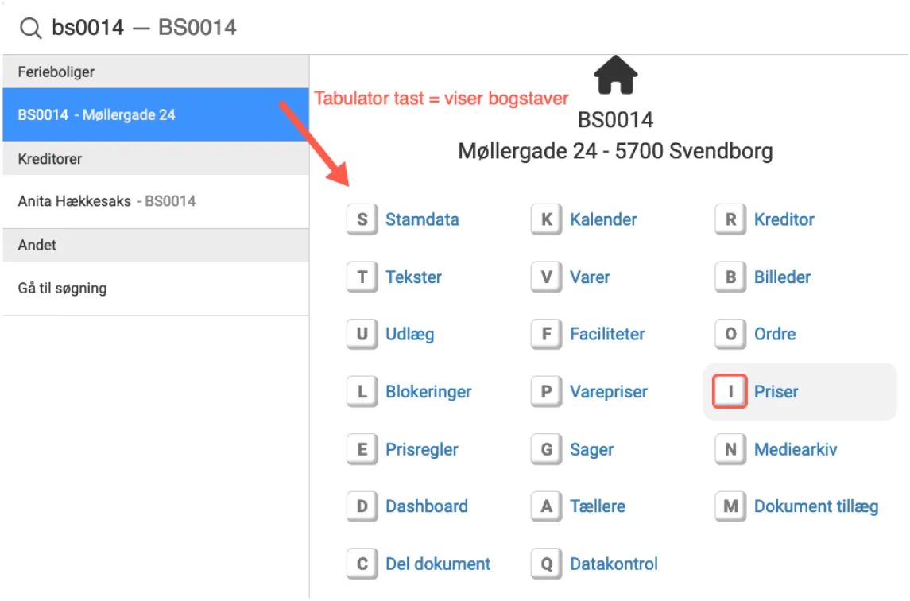
Task: Open the Billeder link
Action: point(782,277)
